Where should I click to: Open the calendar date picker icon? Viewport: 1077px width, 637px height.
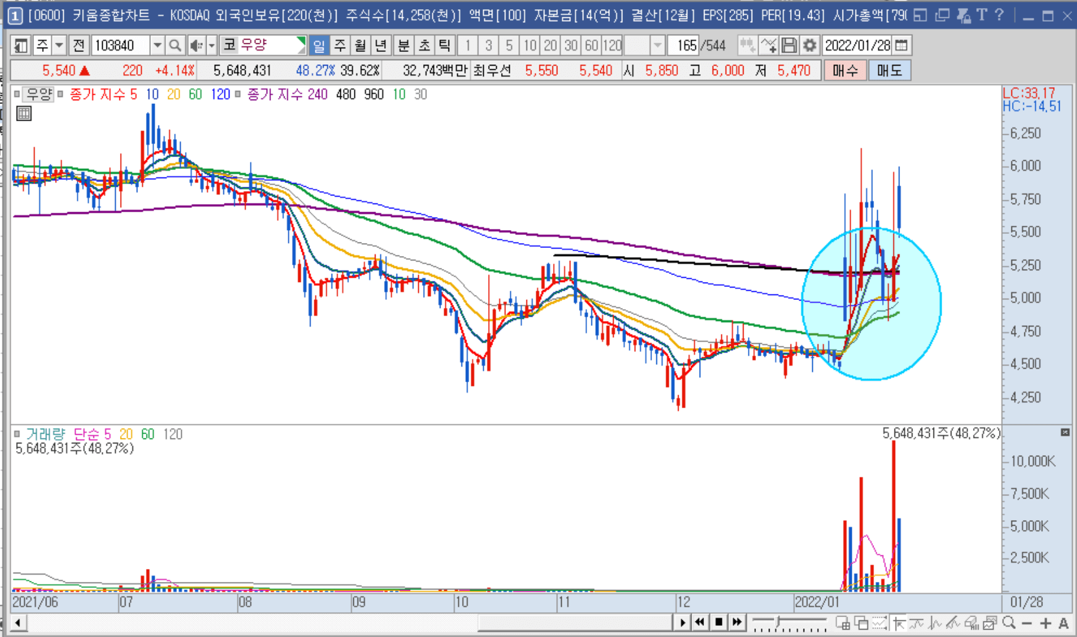pyautogui.click(x=902, y=45)
